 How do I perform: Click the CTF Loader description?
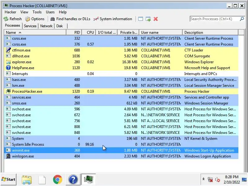(194, 50)
